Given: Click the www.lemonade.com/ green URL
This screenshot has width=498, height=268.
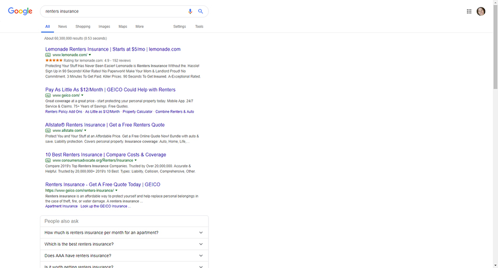Looking at the screenshot, I should tap(70, 55).
